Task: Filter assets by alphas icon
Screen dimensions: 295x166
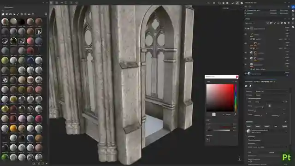Action: [22, 14]
